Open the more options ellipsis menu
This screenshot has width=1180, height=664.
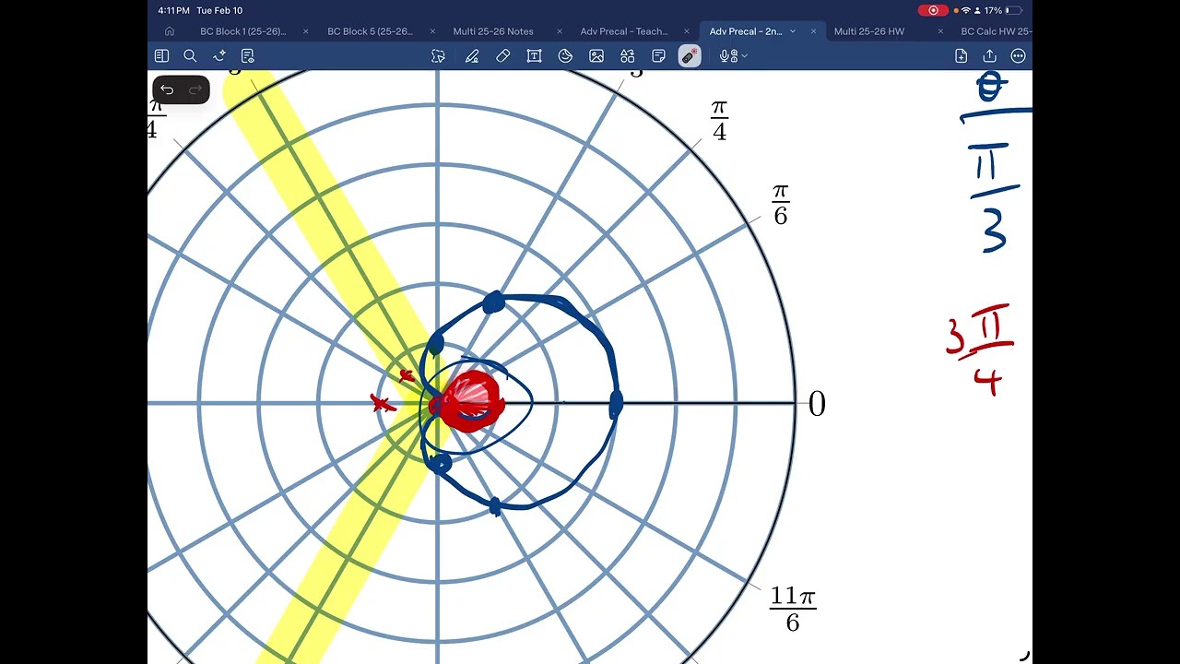pyautogui.click(x=1018, y=56)
